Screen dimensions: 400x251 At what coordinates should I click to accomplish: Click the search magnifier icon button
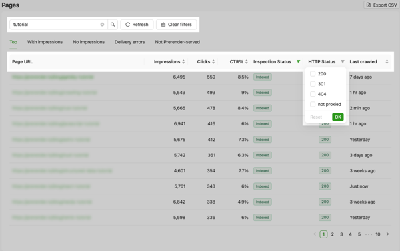point(113,25)
